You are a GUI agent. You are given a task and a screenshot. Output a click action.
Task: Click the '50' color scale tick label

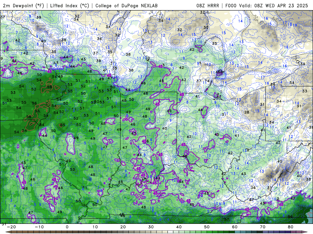(x=207, y=227)
